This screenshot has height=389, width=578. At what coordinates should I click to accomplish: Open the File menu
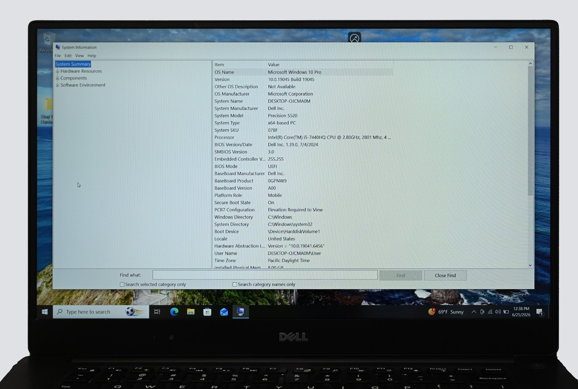[58, 56]
